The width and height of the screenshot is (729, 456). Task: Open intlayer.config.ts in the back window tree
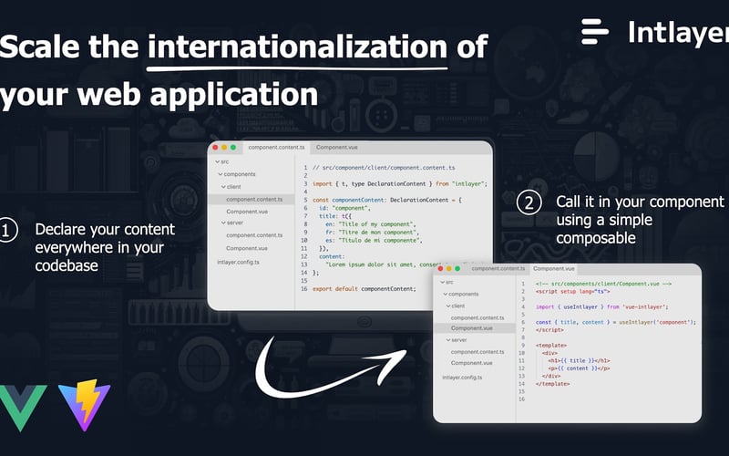238,262
